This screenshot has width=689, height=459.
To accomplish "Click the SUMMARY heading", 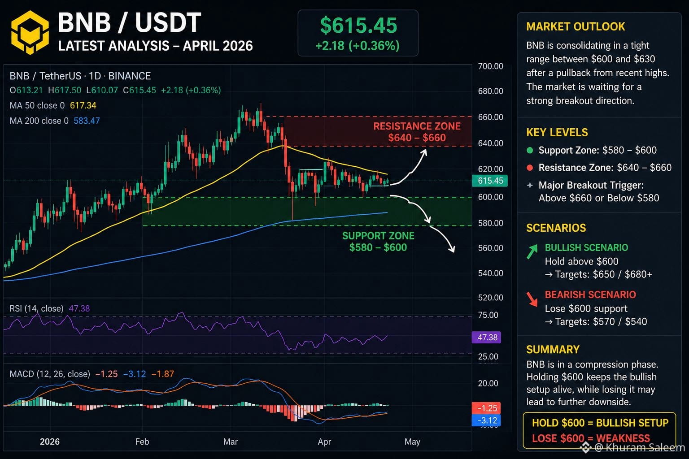I will click(x=553, y=350).
